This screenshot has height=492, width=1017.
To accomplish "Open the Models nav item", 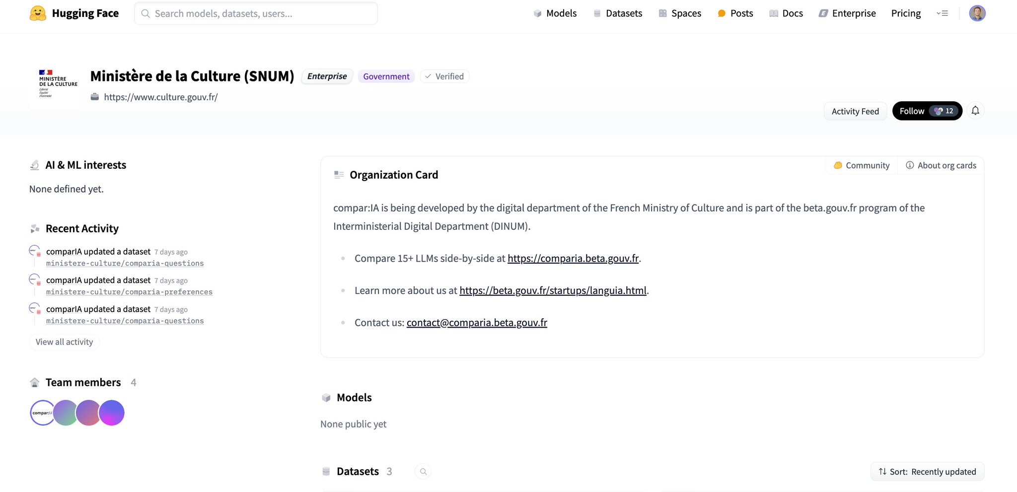I will click(555, 13).
